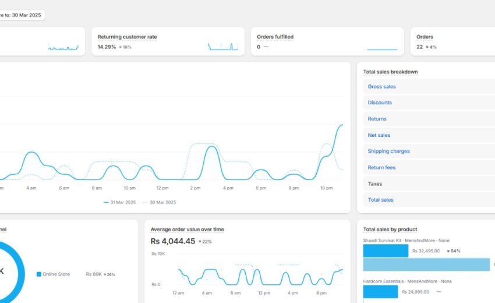This screenshot has height=303, width=495.
Task: Open the Returning customer rate card title
Action: [x=127, y=37]
